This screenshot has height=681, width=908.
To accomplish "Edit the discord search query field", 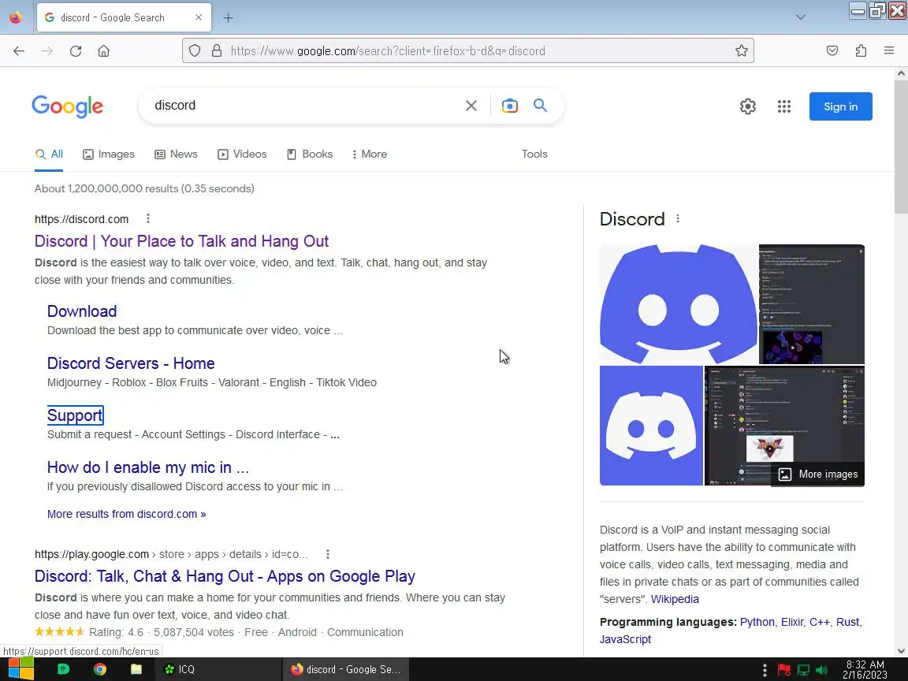I will [301, 106].
